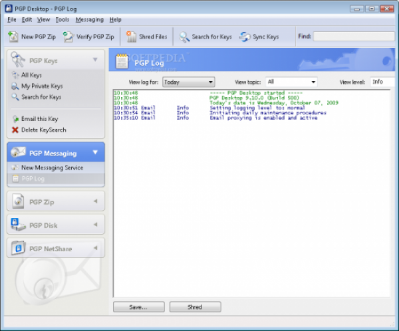Open the View menu

(43, 19)
